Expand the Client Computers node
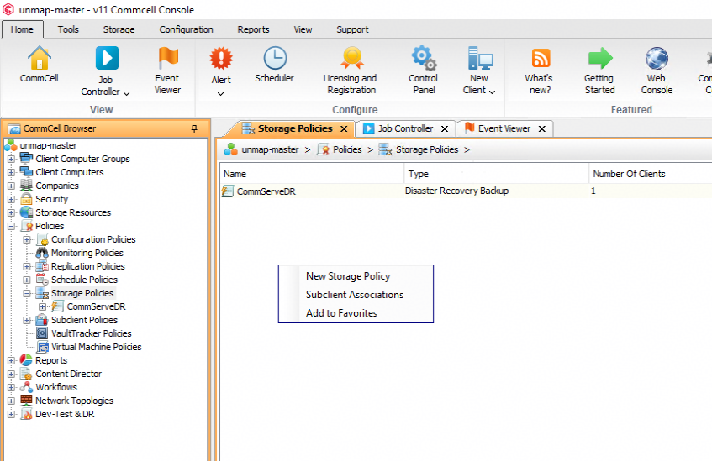The width and height of the screenshot is (712, 461). pyautogui.click(x=12, y=172)
